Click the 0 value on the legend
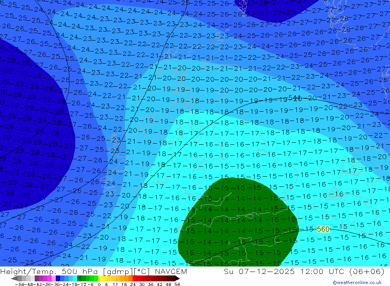This screenshot has height=286, width=390. [x=99, y=284]
